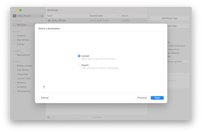The width and height of the screenshot is (202, 133).
Task: Toggle Creation Date sort chevron
Action: [119, 16]
